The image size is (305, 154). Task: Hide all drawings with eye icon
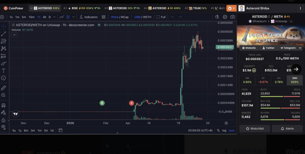pos(4,127)
